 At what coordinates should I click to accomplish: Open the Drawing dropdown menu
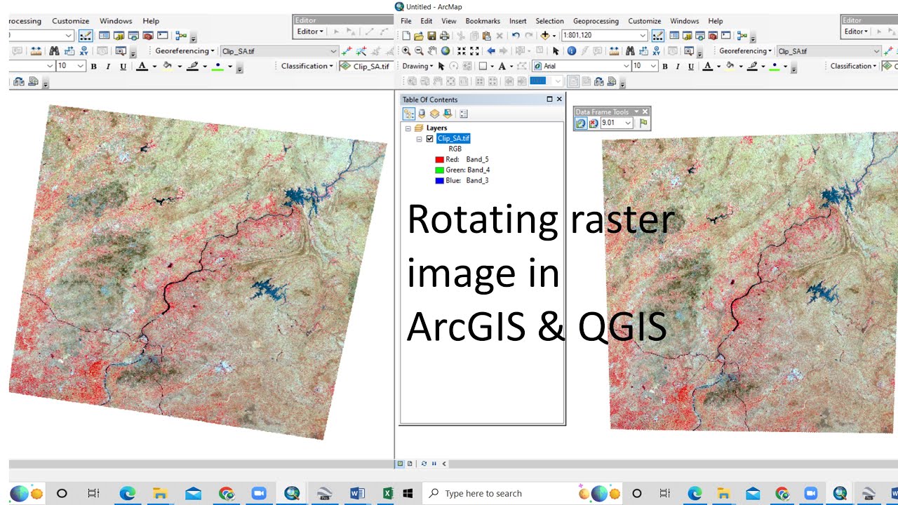point(418,66)
